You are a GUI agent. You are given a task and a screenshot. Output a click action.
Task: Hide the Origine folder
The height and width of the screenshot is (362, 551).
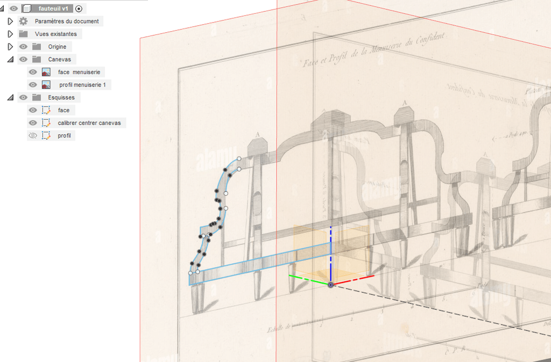(23, 47)
